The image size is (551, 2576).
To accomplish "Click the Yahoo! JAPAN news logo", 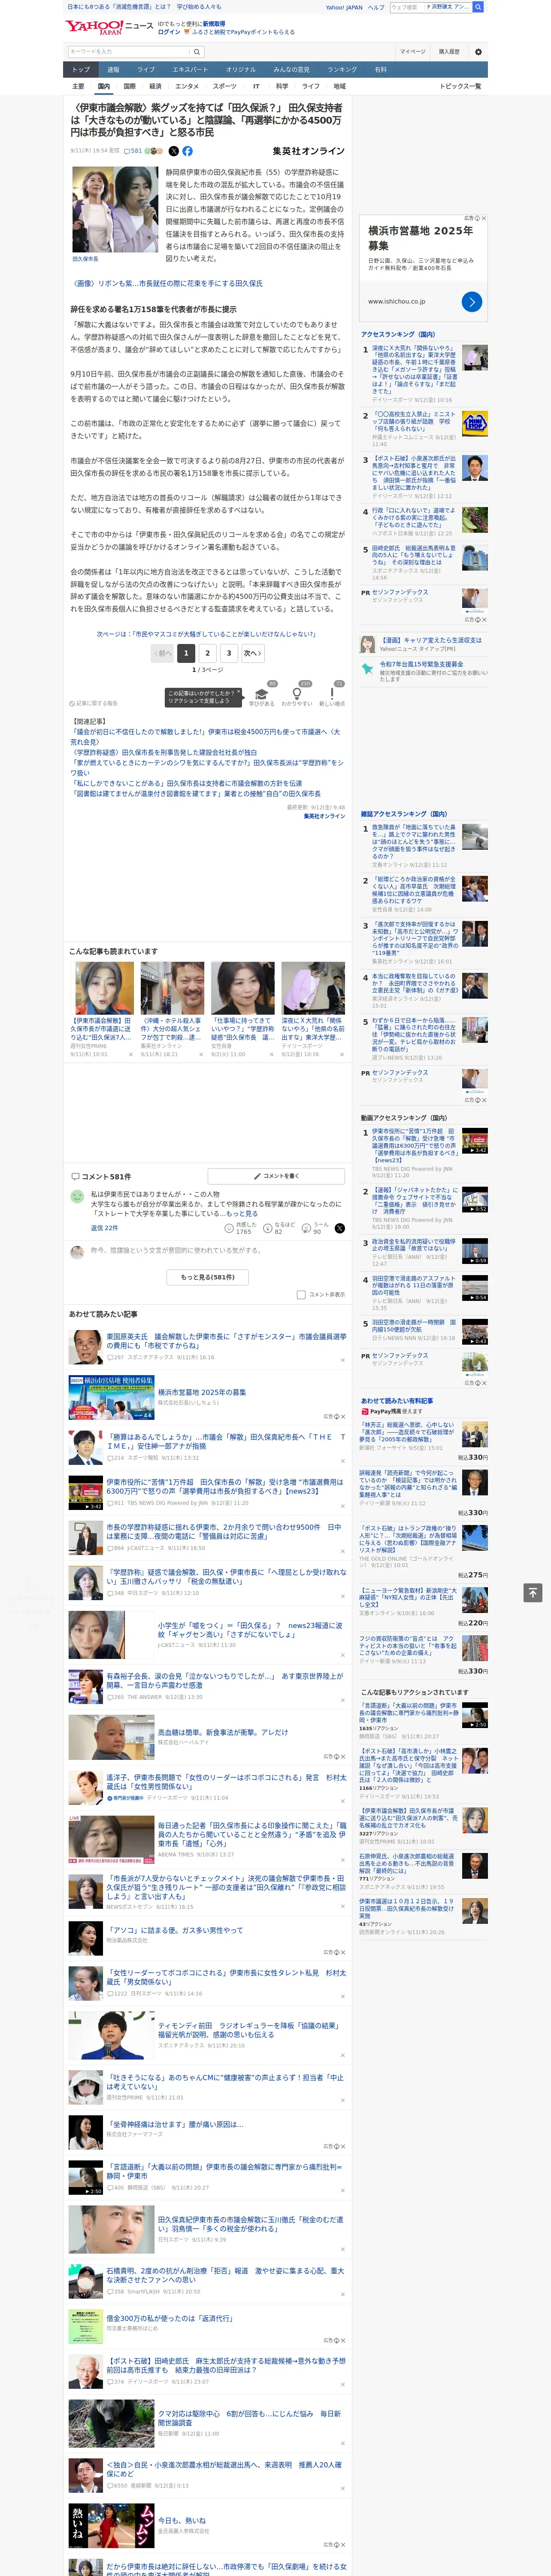I will (x=109, y=27).
